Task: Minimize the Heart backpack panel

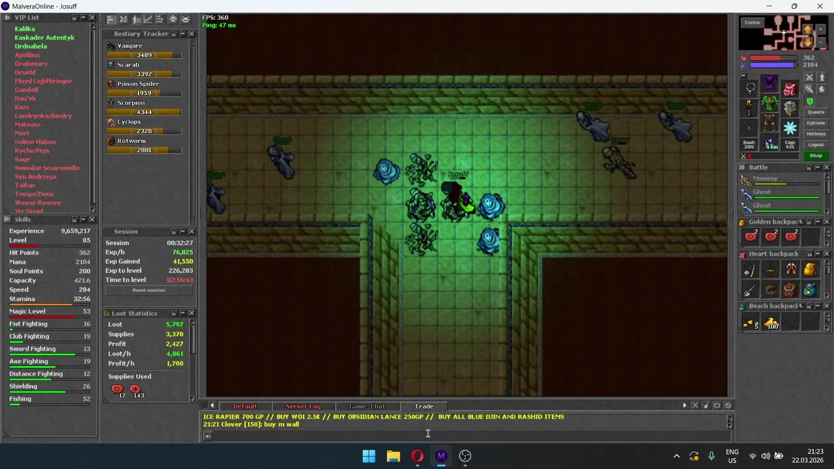Action: click(x=818, y=254)
